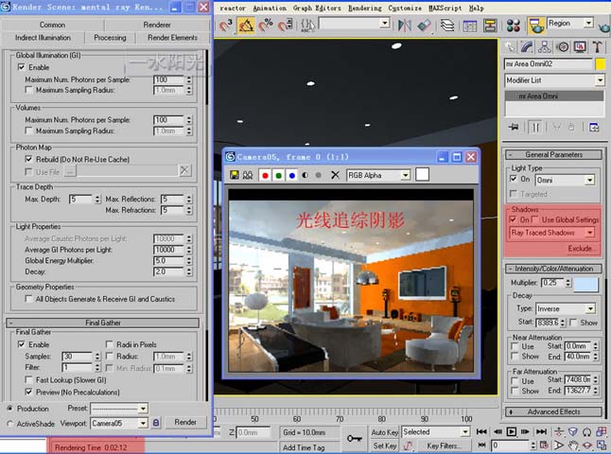The height and width of the screenshot is (454, 611).
Task: Switch to the Renderer tab
Action: (157, 25)
